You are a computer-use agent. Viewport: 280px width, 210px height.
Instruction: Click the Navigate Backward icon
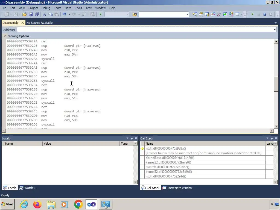point(84,14)
